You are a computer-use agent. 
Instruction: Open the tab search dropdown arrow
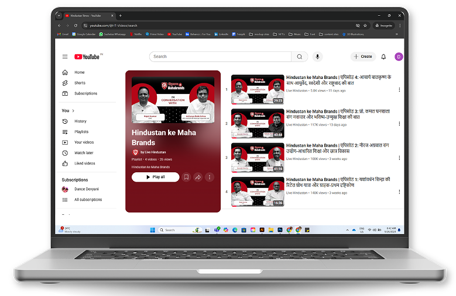pos(59,15)
